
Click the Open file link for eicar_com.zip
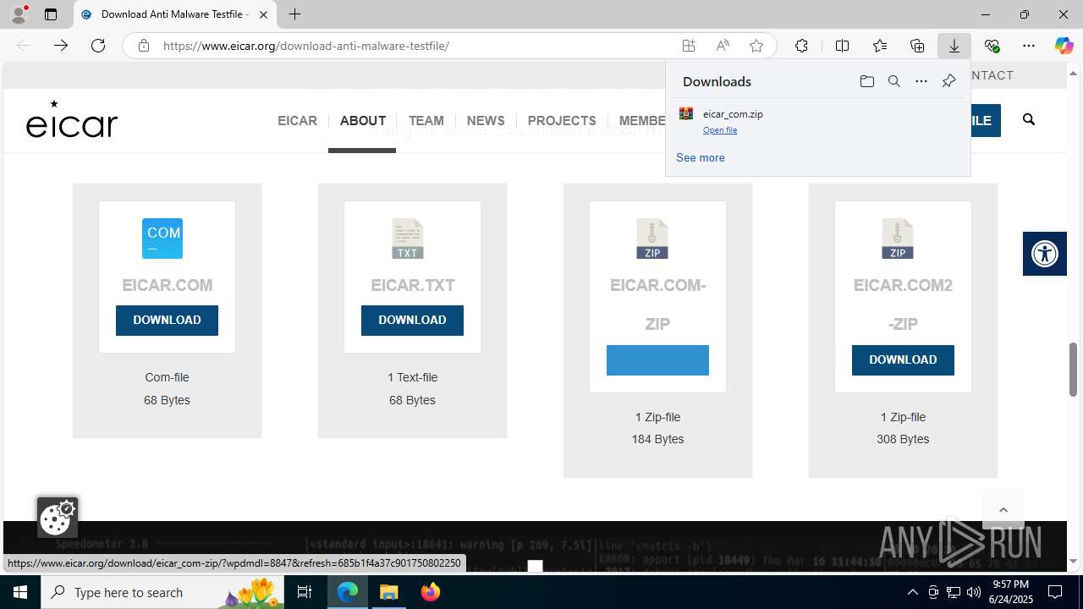coord(720,130)
